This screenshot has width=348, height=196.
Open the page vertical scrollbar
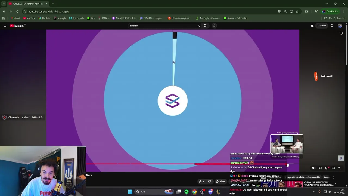[x=347, y=45]
